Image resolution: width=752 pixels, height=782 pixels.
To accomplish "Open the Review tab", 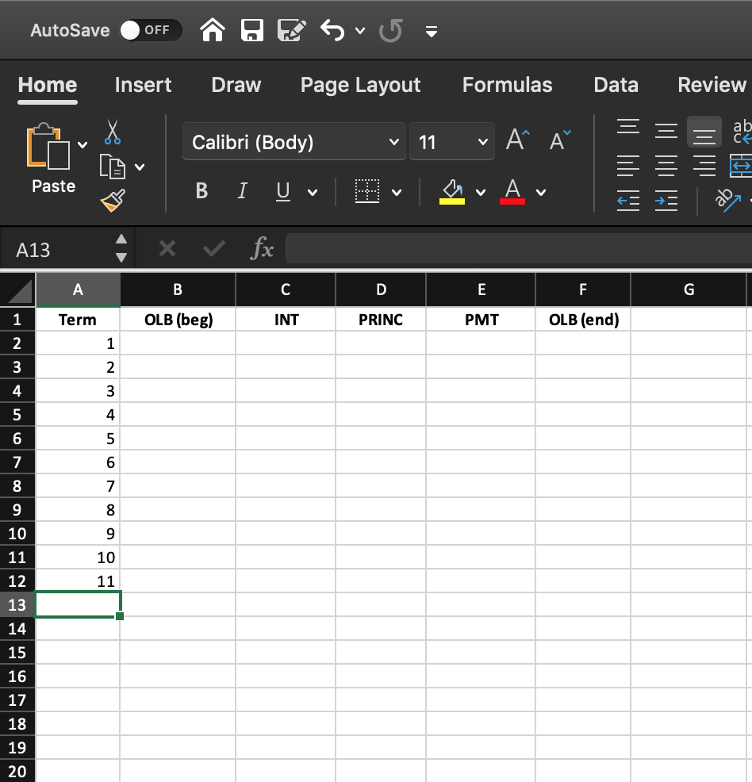I will 712,85.
